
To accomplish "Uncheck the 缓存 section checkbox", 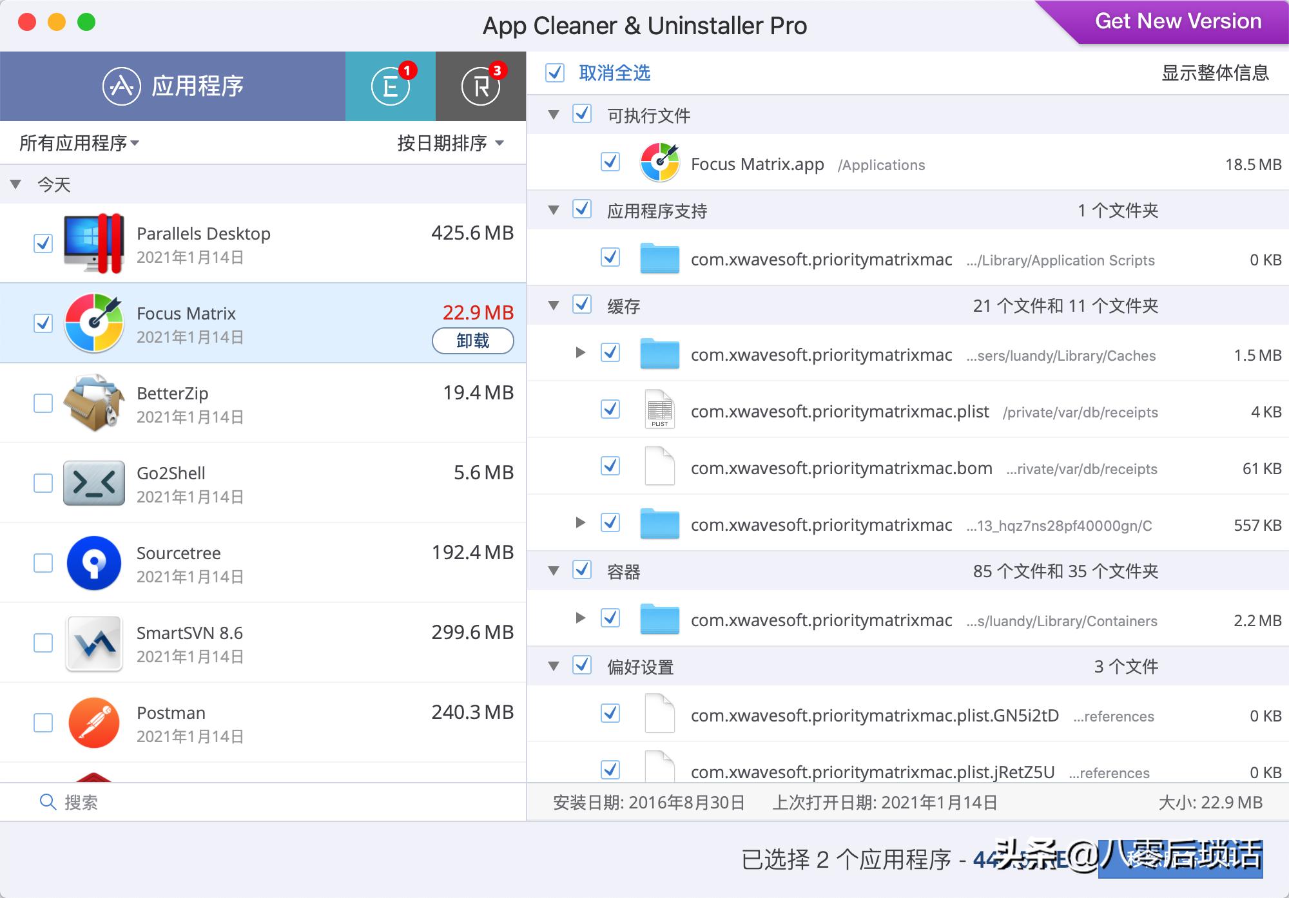I will 582,306.
